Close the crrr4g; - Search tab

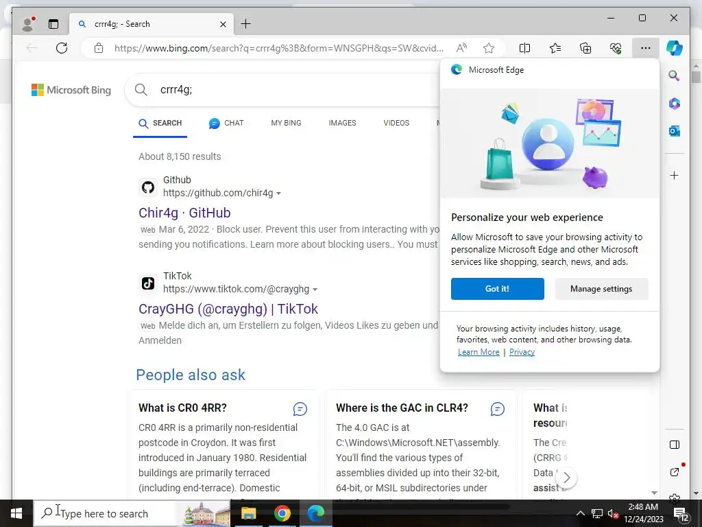pos(223,24)
